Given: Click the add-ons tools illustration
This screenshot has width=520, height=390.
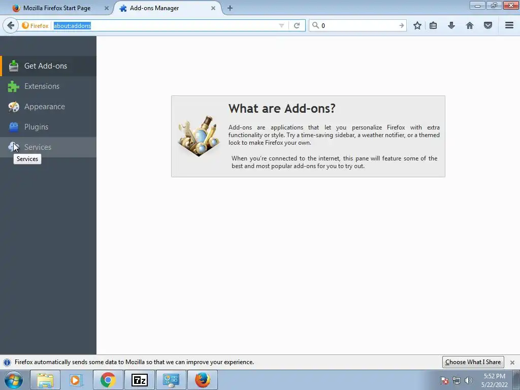Looking at the screenshot, I should pos(199,136).
